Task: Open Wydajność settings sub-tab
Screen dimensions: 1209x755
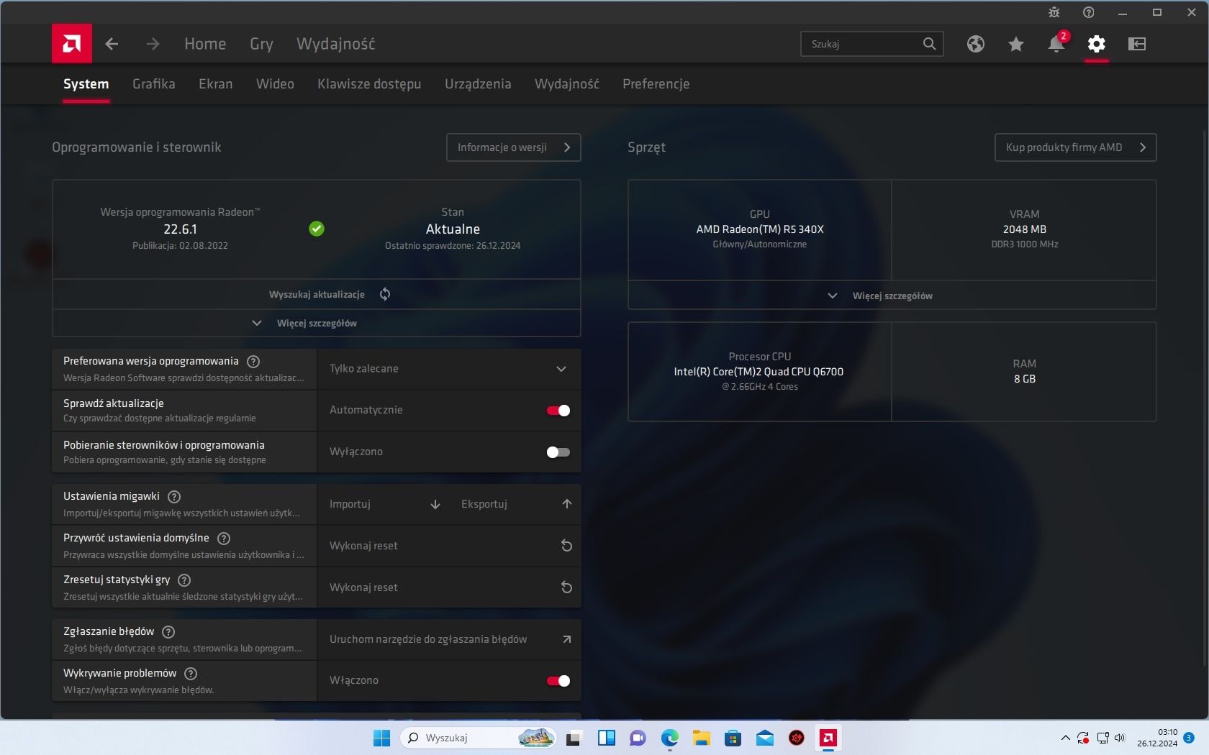Action: click(566, 84)
